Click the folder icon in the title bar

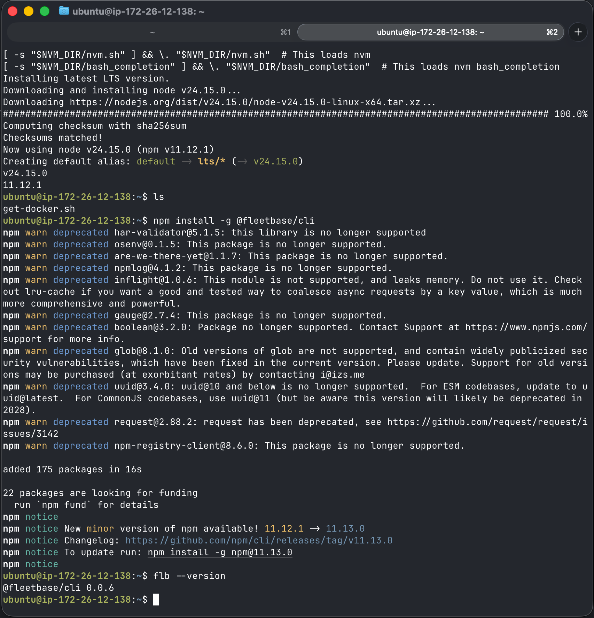pos(64,11)
